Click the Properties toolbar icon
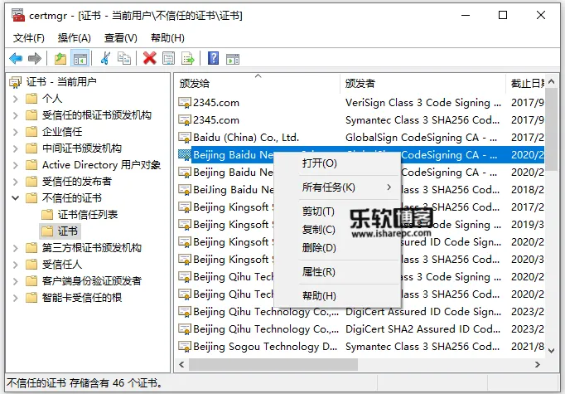This screenshot has width=565, height=394. pos(168,58)
